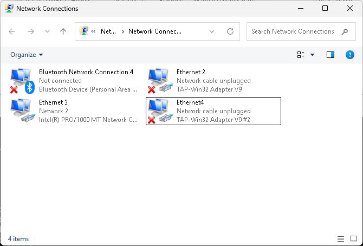The image size is (363, 246).
Task: Toggle the preview pane icon
Action: 330,55
